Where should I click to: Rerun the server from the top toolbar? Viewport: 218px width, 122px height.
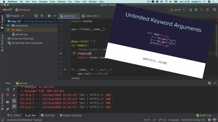coord(190,10)
